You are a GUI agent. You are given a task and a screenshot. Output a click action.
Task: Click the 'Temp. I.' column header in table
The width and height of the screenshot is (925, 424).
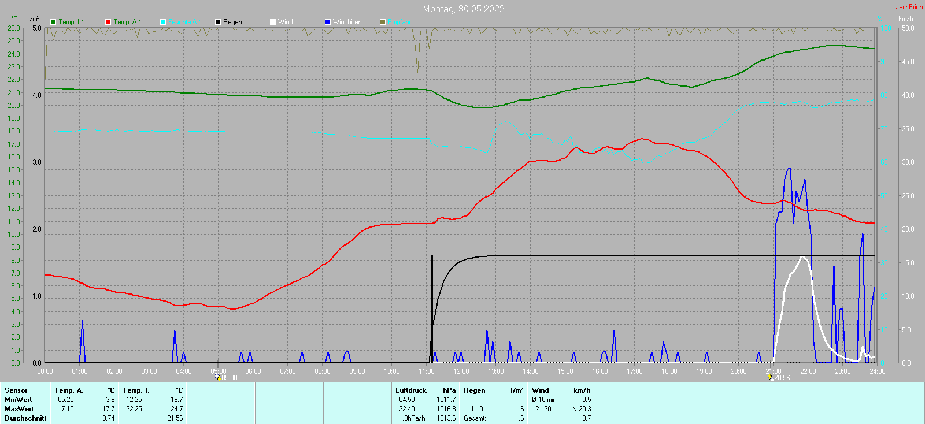136,390
